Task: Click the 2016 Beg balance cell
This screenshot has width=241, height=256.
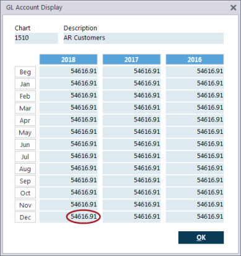Action: (x=195, y=71)
